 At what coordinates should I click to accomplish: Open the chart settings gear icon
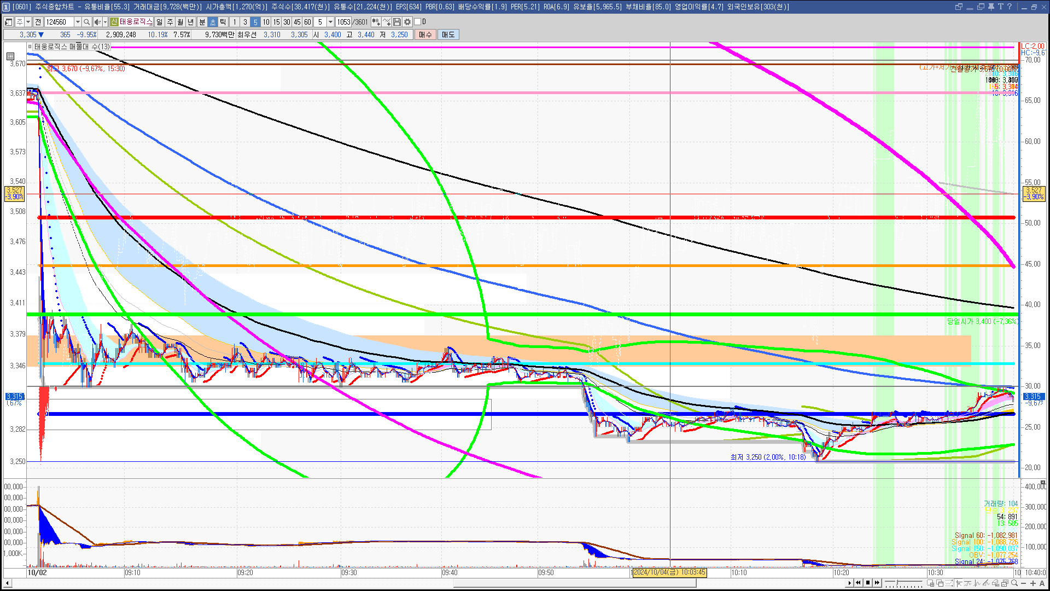tap(407, 22)
